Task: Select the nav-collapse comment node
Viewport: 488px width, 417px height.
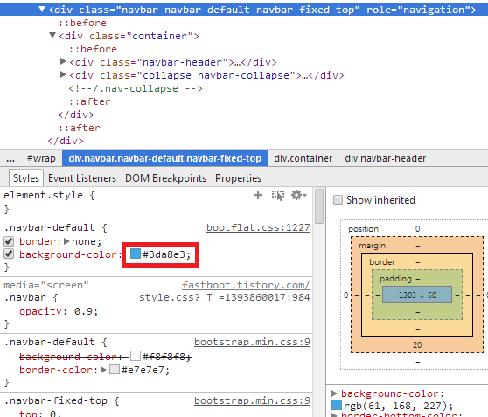Action: (136, 88)
